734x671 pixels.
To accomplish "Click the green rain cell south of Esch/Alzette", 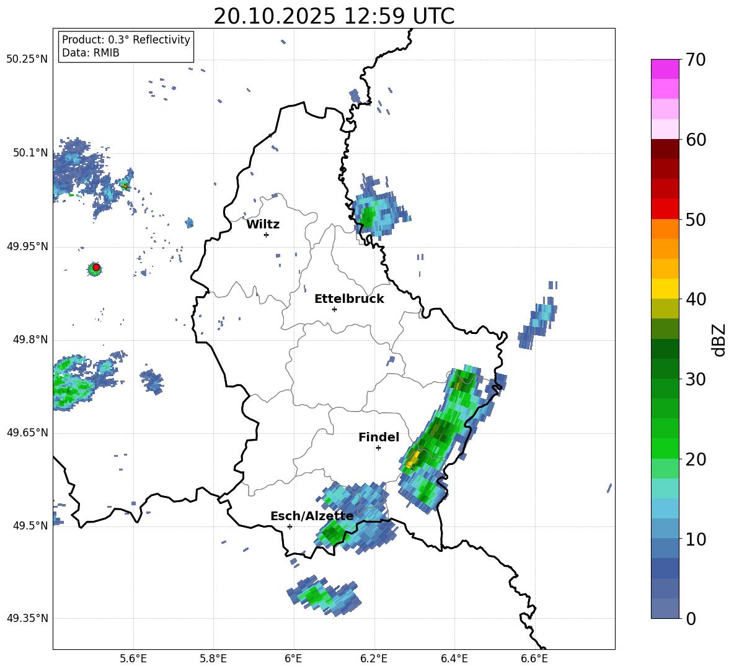I will click(x=324, y=595).
